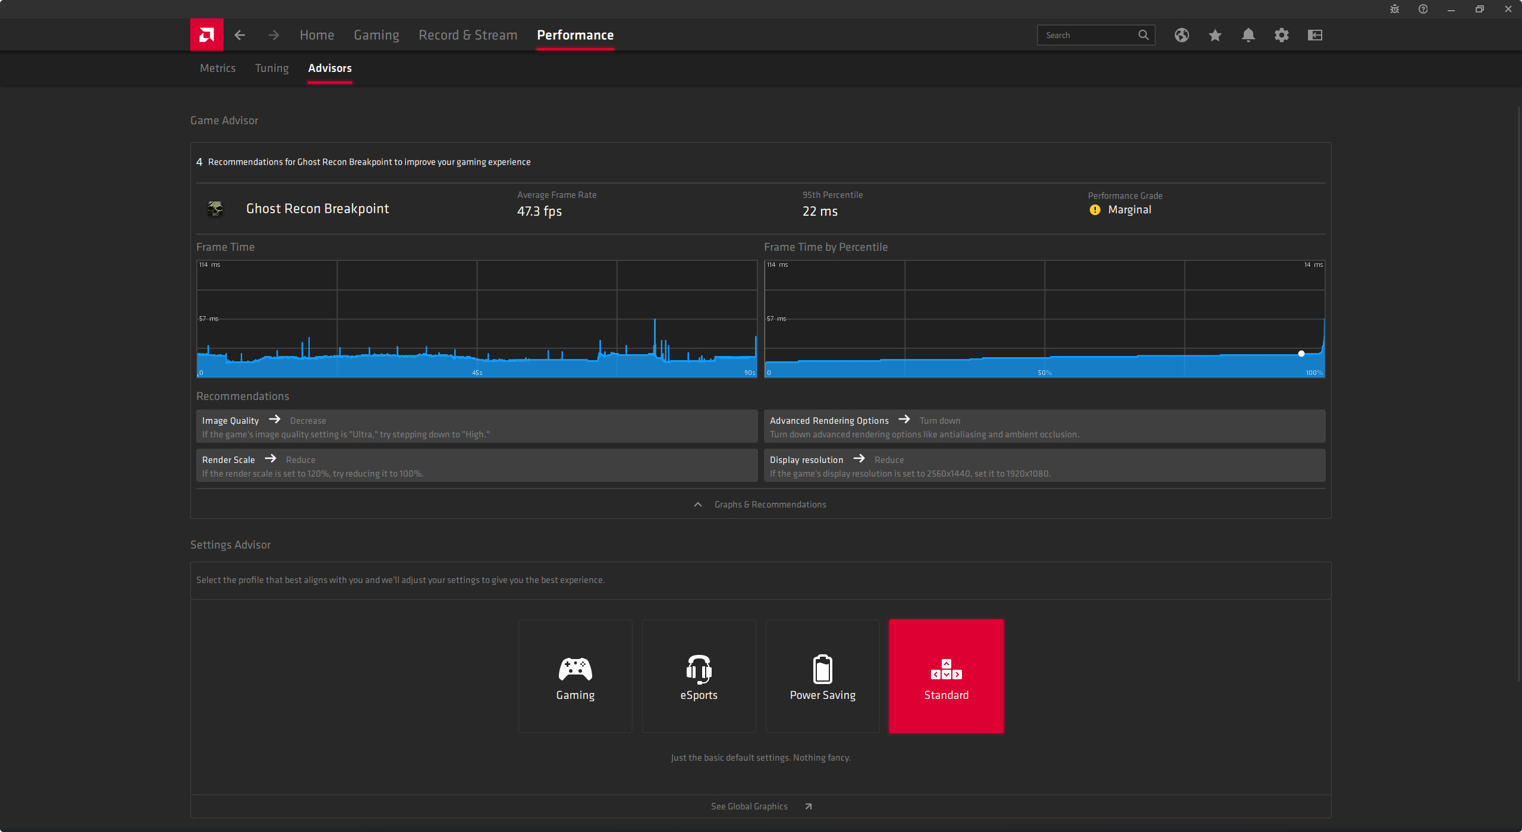Select the Performance tab
This screenshot has height=832, width=1522.
576,35
